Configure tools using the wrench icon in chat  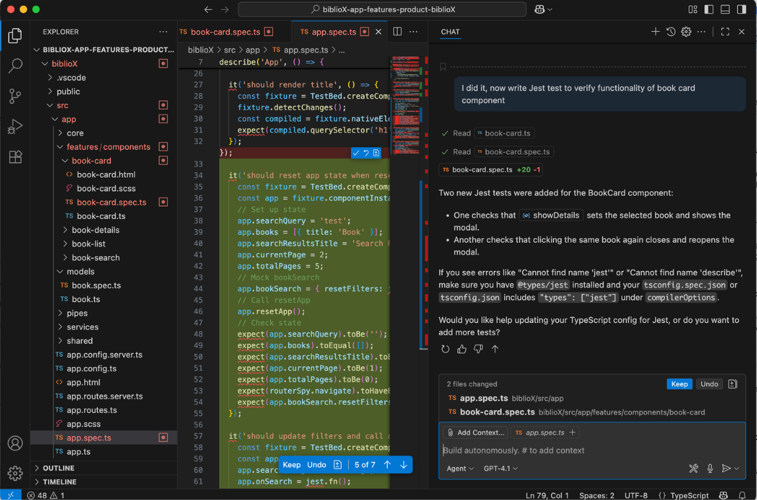(x=693, y=468)
